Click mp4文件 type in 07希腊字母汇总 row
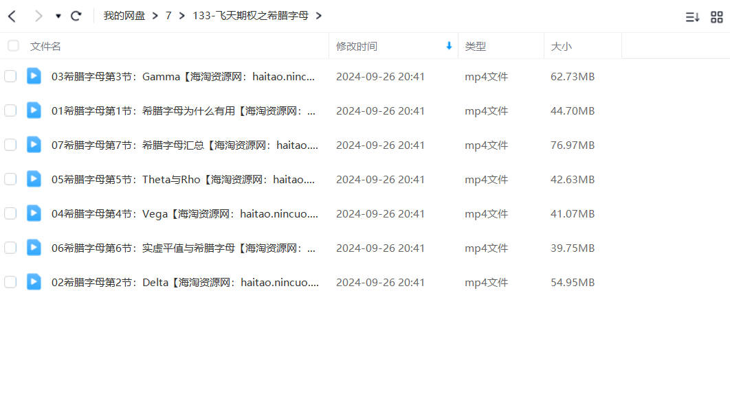This screenshot has width=730, height=411. point(486,145)
